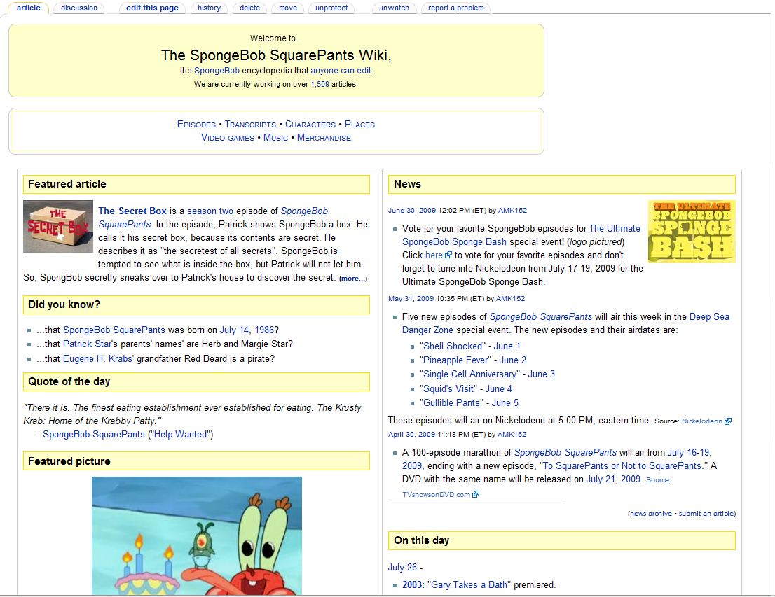775x597 pixels.
Task: Open the 2003 year link
Action: tap(411, 584)
